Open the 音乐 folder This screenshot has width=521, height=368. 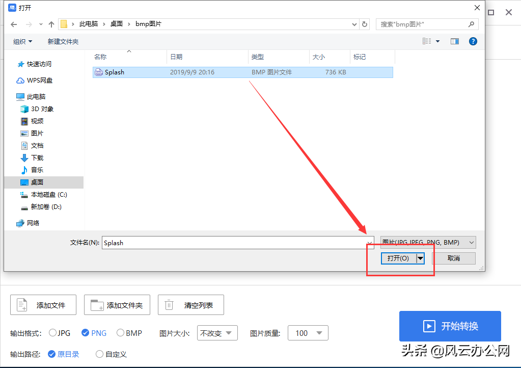tap(32, 170)
